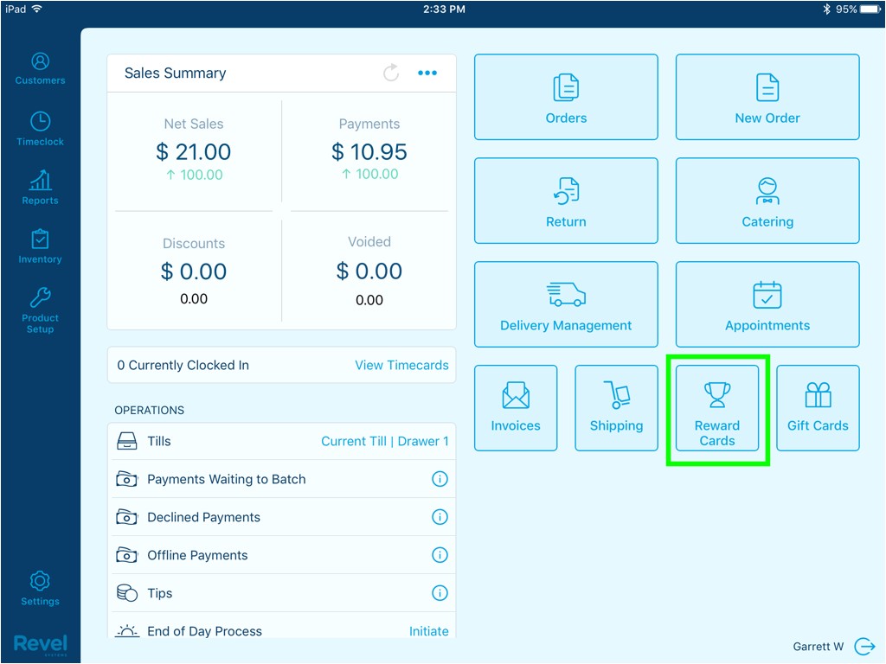
Task: Refresh the Sales Summary
Action: tap(391, 73)
